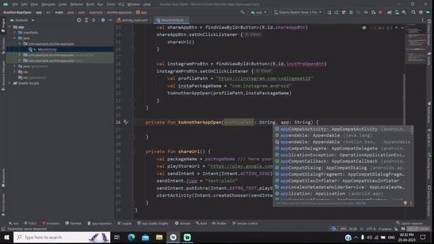The width and height of the screenshot is (434, 244).
Task: Open Device Manager icon in toolbar
Action: click(397, 12)
